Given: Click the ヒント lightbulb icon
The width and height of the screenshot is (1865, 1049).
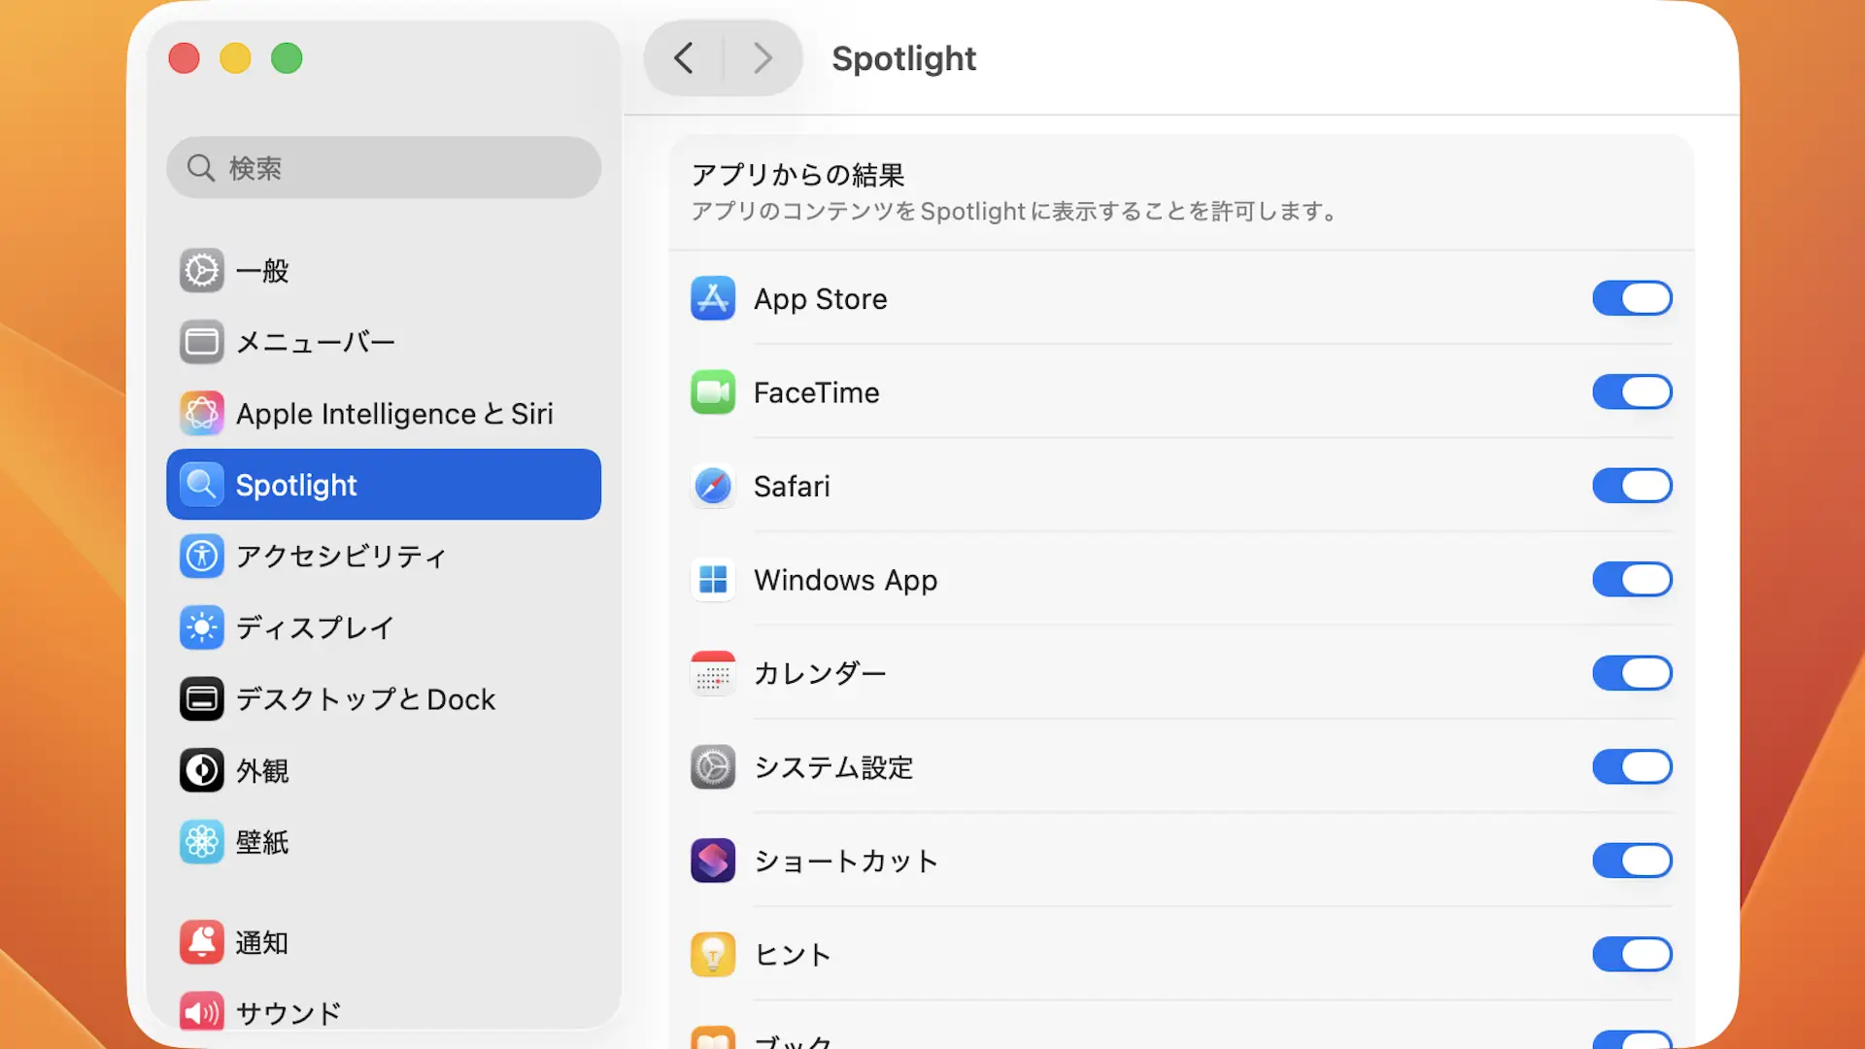Looking at the screenshot, I should tap(712, 954).
